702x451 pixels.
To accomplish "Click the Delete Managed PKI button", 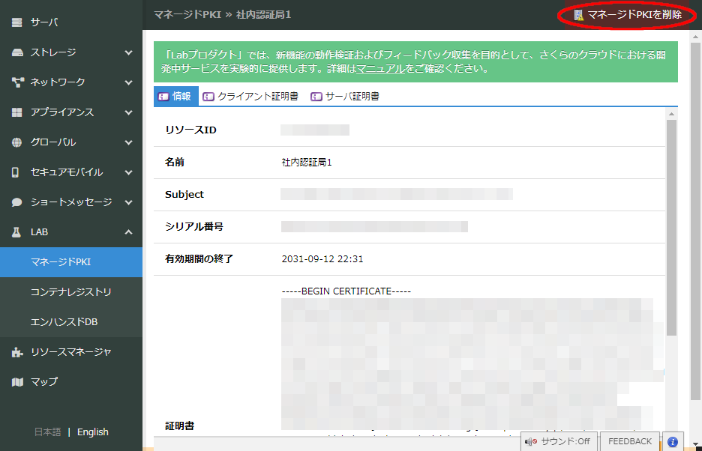I will pyautogui.click(x=627, y=15).
